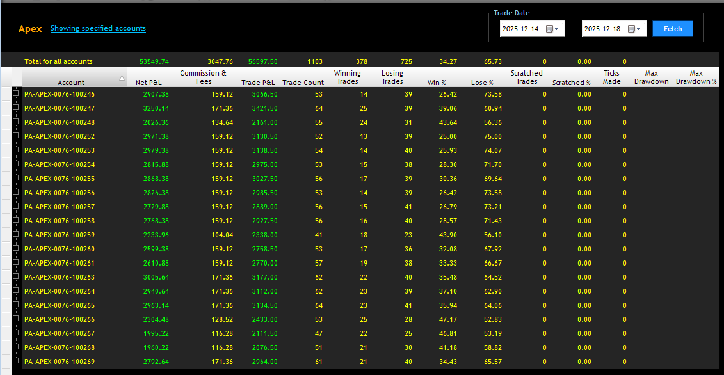Click the Fetch button
This screenshot has width=724, height=375.
673,29
